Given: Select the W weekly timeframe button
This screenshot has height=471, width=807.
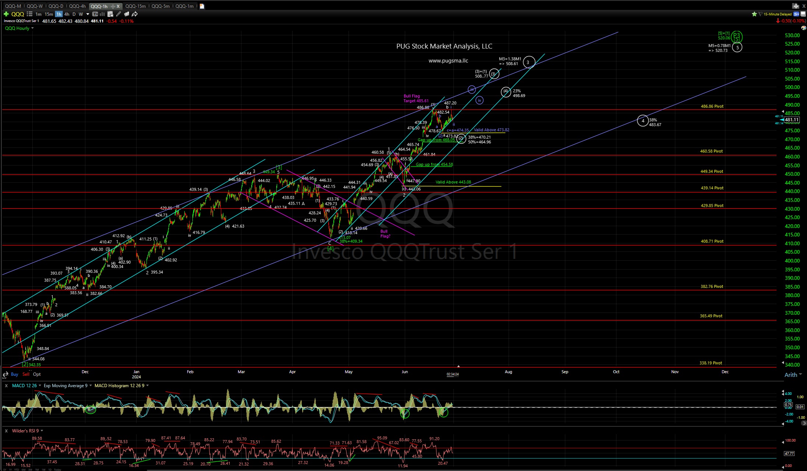Looking at the screenshot, I should point(81,14).
